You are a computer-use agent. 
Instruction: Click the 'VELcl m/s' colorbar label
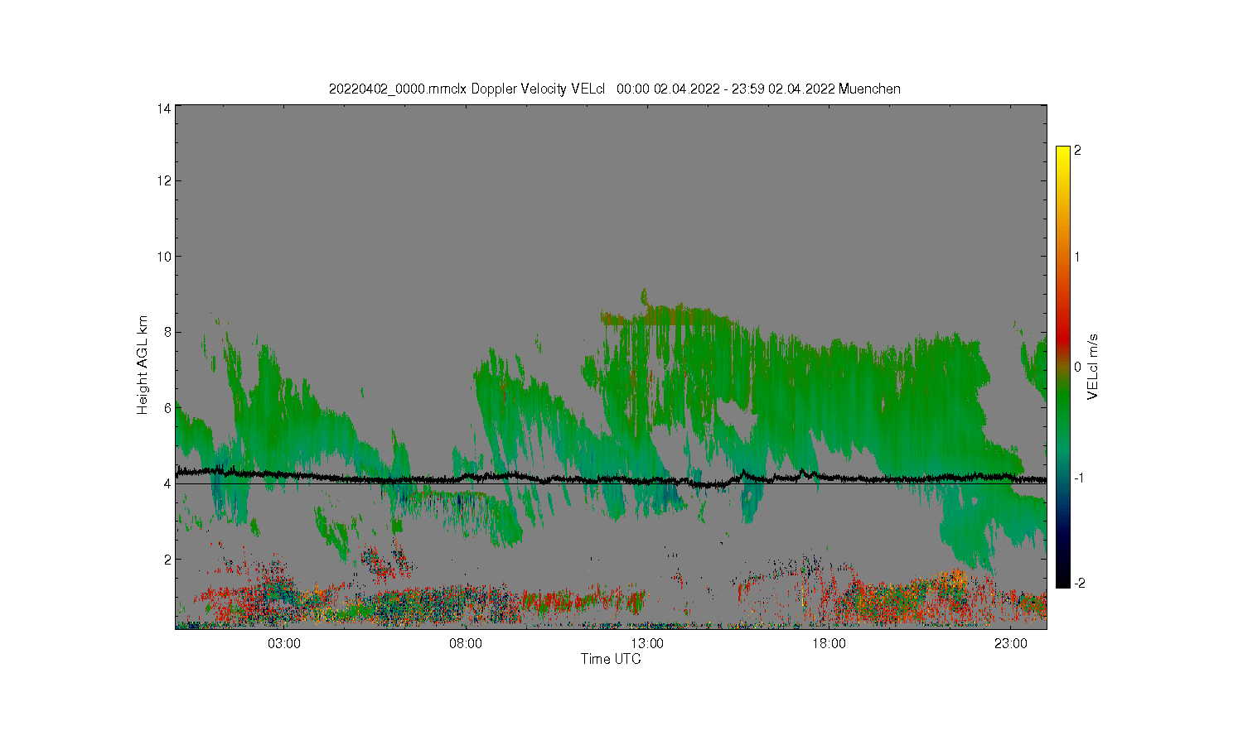[x=1093, y=367]
